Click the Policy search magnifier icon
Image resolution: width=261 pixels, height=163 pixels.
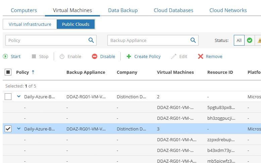click(x=91, y=40)
